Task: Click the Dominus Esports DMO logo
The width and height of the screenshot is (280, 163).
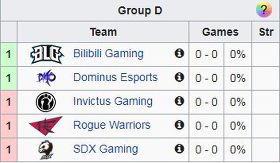Action: 46,78
